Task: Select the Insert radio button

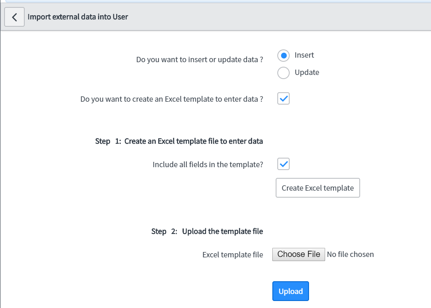Action: pyautogui.click(x=283, y=55)
